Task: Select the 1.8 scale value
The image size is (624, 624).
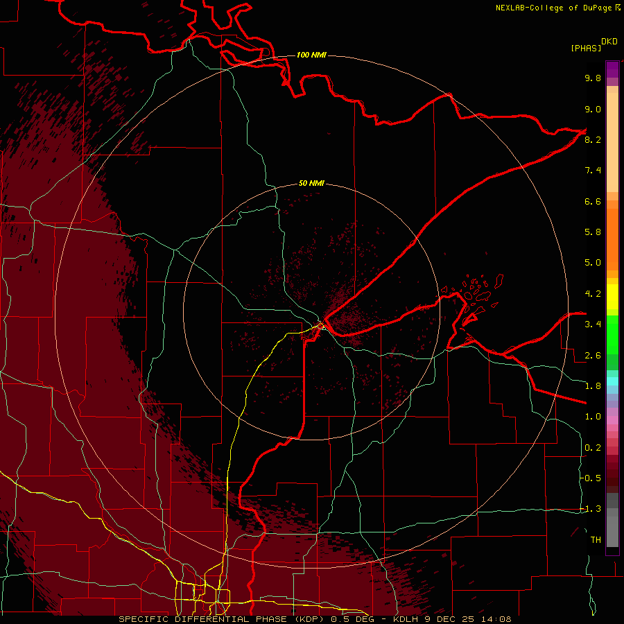Action: (x=593, y=386)
